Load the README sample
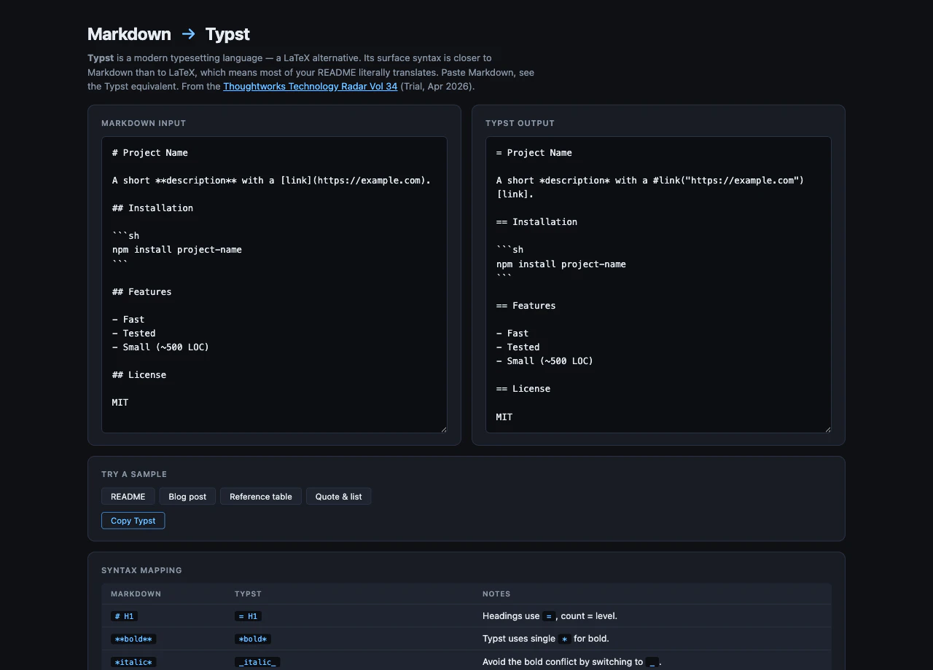 (128, 497)
